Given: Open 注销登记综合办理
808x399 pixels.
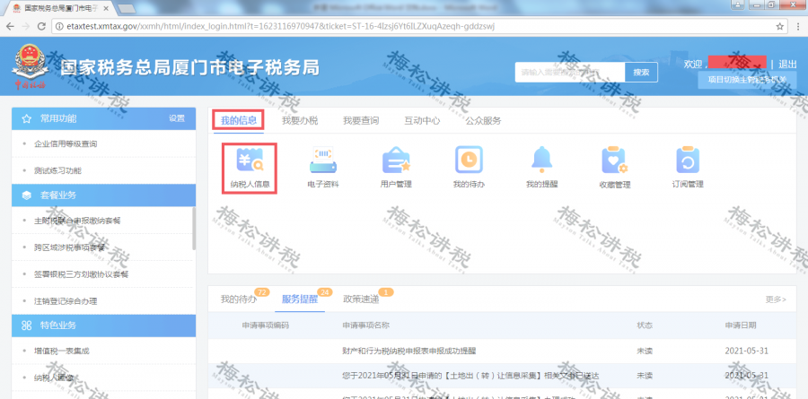Looking at the screenshot, I should pos(66,301).
